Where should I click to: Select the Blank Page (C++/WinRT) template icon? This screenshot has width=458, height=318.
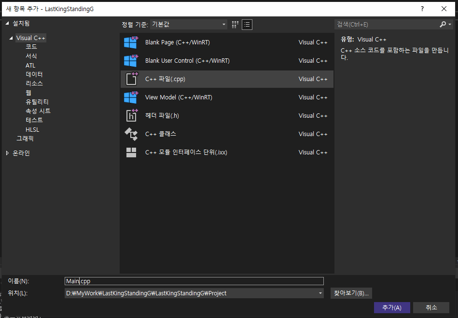coord(131,42)
